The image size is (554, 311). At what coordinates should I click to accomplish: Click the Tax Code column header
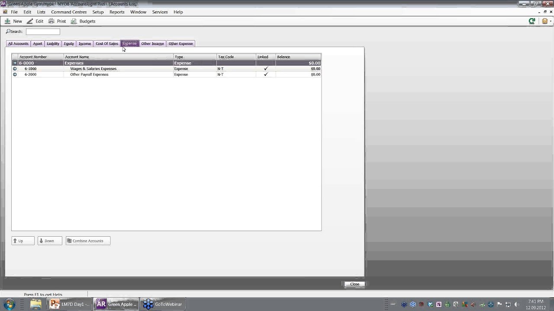[x=236, y=57]
